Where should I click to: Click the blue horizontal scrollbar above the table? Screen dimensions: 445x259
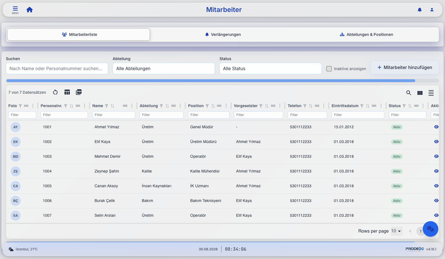pyautogui.click(x=211, y=81)
